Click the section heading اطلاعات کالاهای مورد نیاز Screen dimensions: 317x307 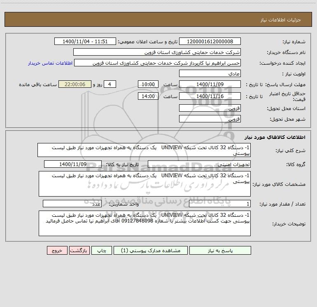coord(275,137)
